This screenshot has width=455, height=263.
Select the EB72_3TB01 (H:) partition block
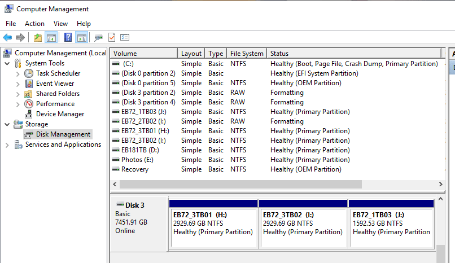pos(213,224)
